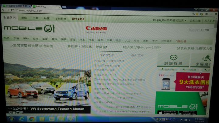The height and width of the screenshot is (123, 219).
Task: Select the 市集 top tab
Action: pyautogui.click(x=35, y=18)
